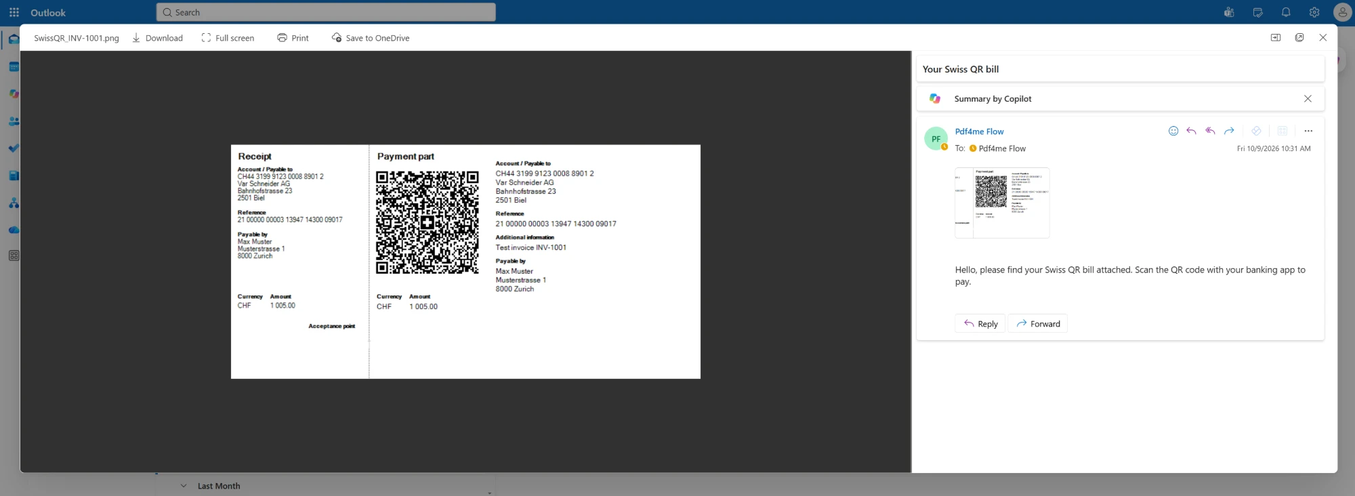Open OneDrive cloud icon in left rail
This screenshot has width=1355, height=496.
(14, 230)
